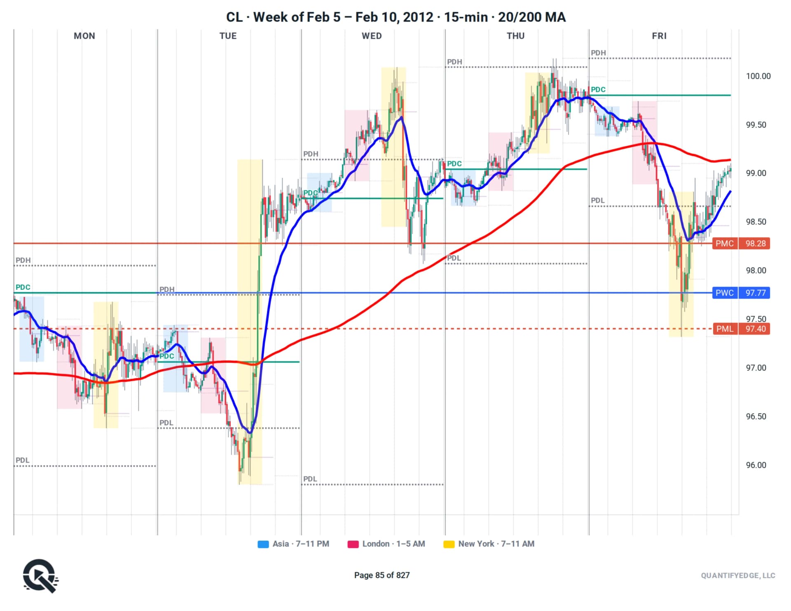Click the blue Asia session legend swatch
Screen dimensions: 791x611
263,544
